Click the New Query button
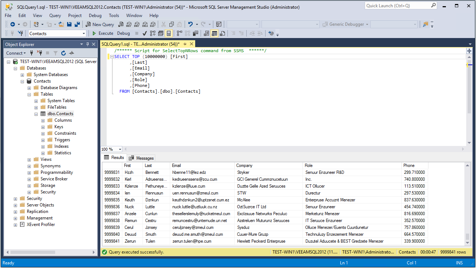The image size is (476, 268). pos(100,24)
